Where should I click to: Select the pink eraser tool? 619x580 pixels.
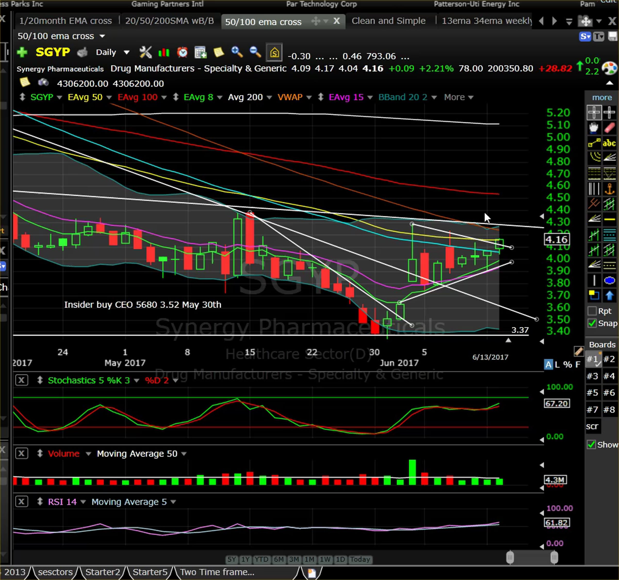[609, 128]
